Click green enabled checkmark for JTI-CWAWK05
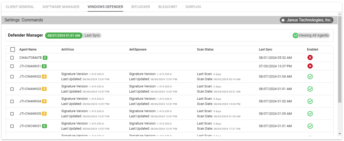Image resolution: width=344 pixels, height=141 pixels. [x=310, y=113]
